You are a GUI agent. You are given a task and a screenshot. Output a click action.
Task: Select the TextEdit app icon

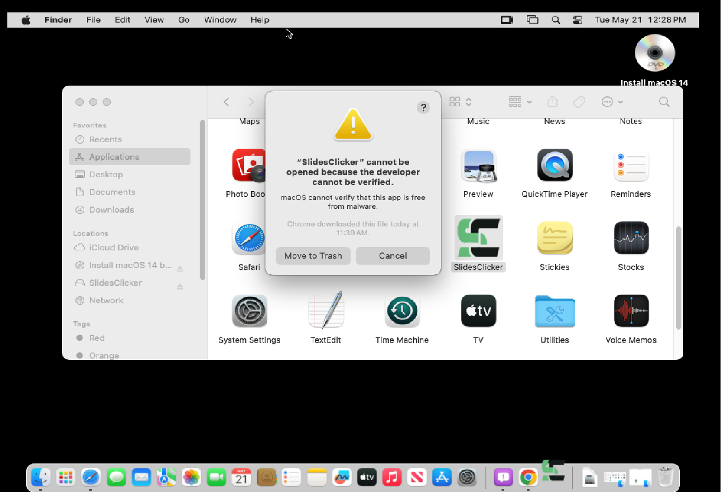pyautogui.click(x=326, y=310)
